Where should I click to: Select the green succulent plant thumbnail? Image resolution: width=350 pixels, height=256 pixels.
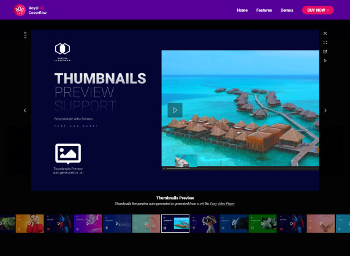[x=262, y=224]
